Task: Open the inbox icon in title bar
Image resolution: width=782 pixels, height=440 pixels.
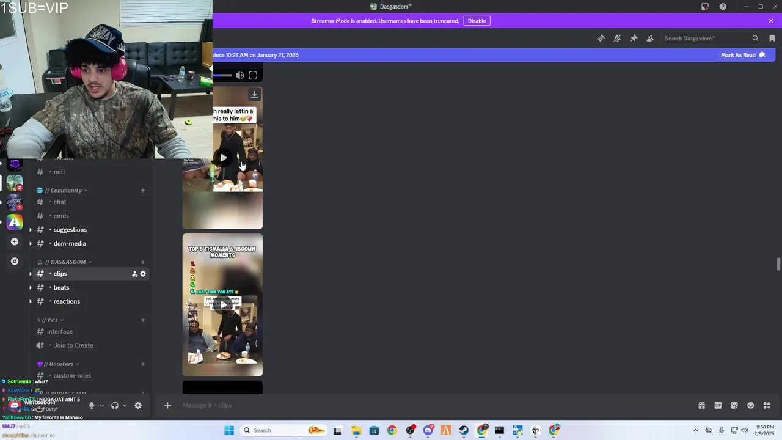Action: pyautogui.click(x=705, y=7)
